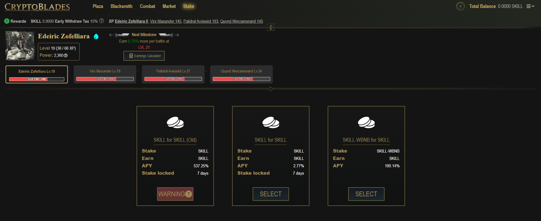Click the Next Milestone label
The image size is (541, 221).
[x=144, y=35]
